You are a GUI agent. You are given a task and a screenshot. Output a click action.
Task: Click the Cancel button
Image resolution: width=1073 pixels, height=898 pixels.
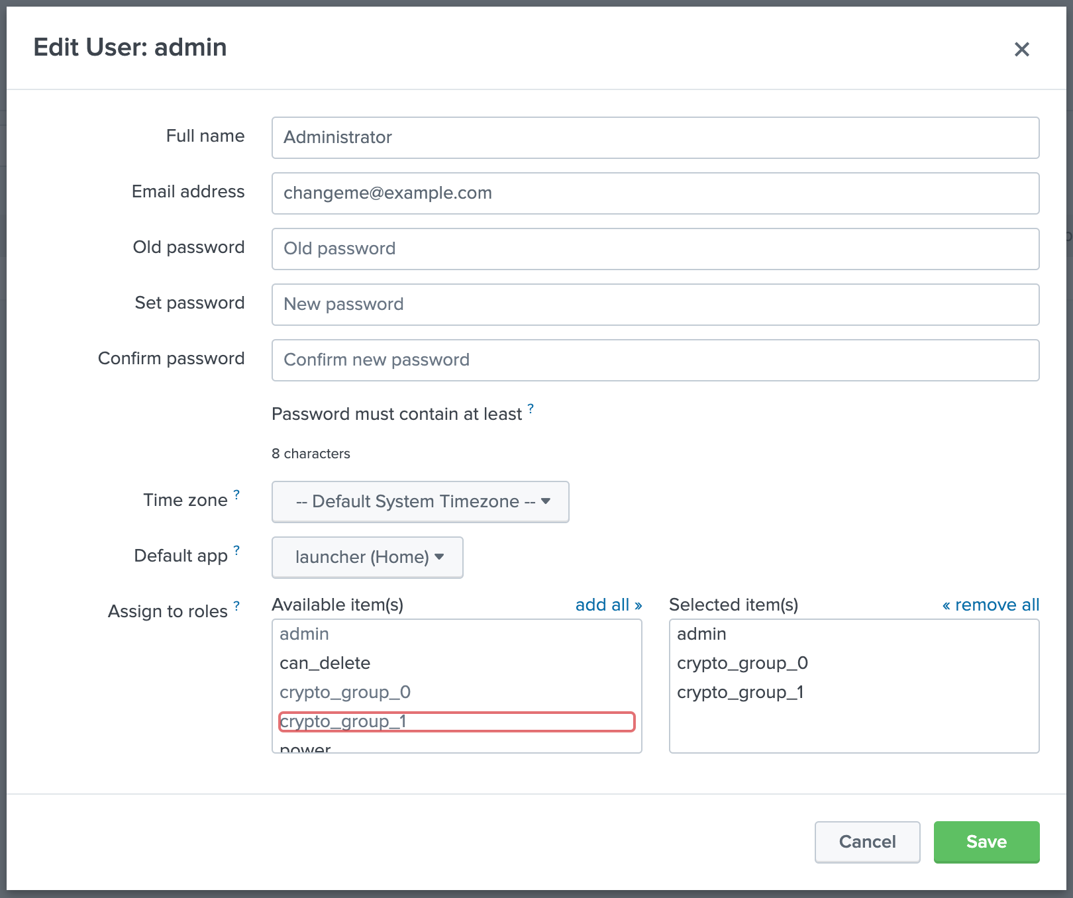867,842
